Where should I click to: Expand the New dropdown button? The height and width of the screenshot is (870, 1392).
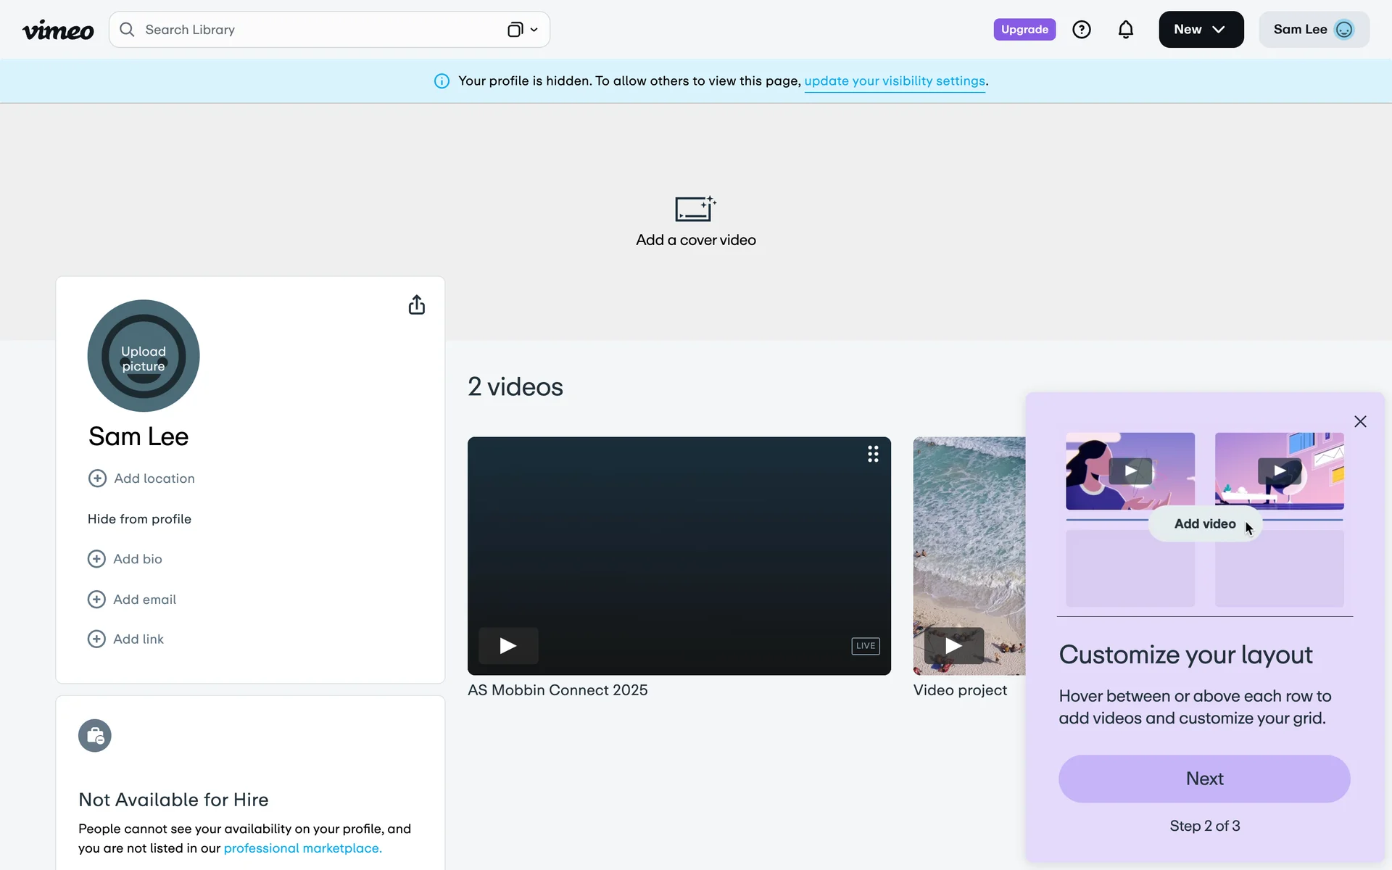pos(1201,30)
